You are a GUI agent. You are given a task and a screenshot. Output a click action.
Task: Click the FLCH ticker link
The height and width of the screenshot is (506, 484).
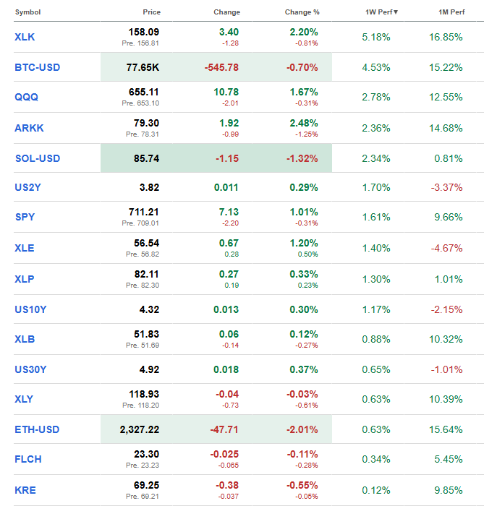(27, 459)
